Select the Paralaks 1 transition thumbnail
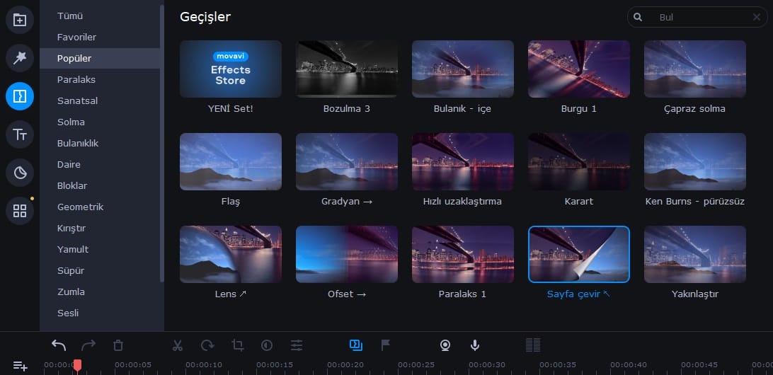The height and width of the screenshot is (375, 773). (462, 254)
